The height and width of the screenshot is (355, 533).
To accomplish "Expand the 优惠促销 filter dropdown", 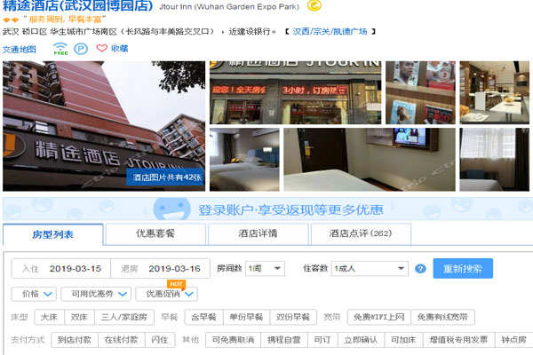I will (x=167, y=294).
